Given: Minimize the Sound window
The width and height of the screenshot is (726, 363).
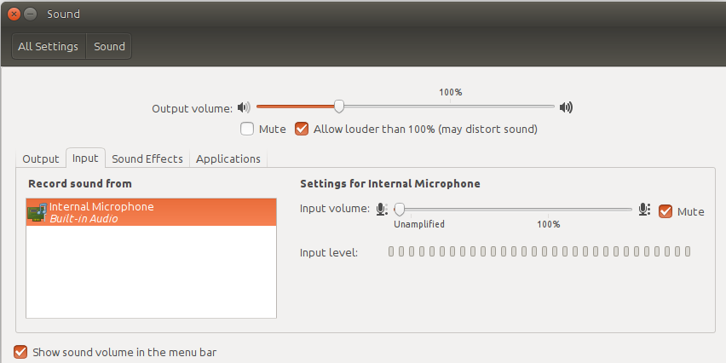Looking at the screenshot, I should 30,14.
